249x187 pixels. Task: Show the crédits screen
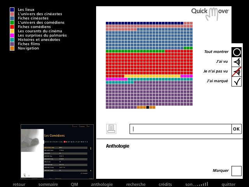(x=165, y=185)
